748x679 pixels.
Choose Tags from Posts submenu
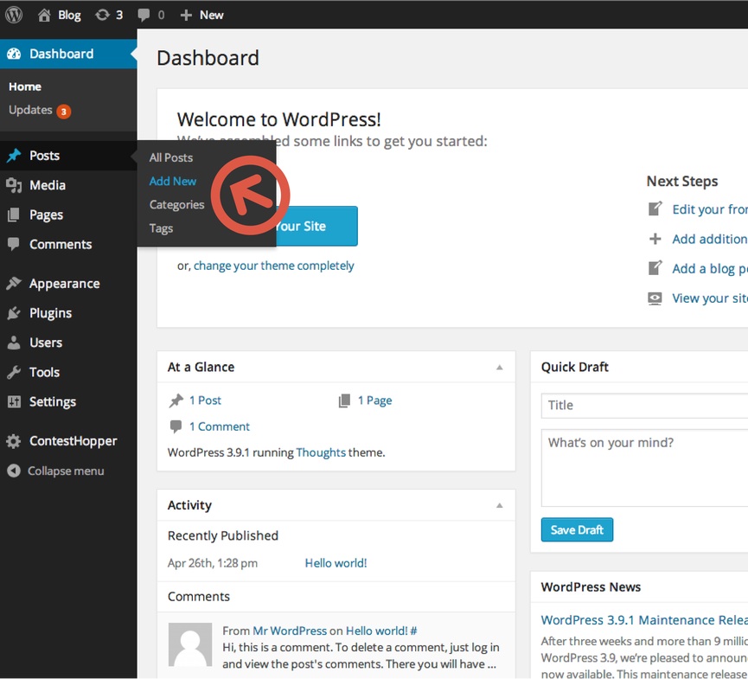click(x=161, y=228)
